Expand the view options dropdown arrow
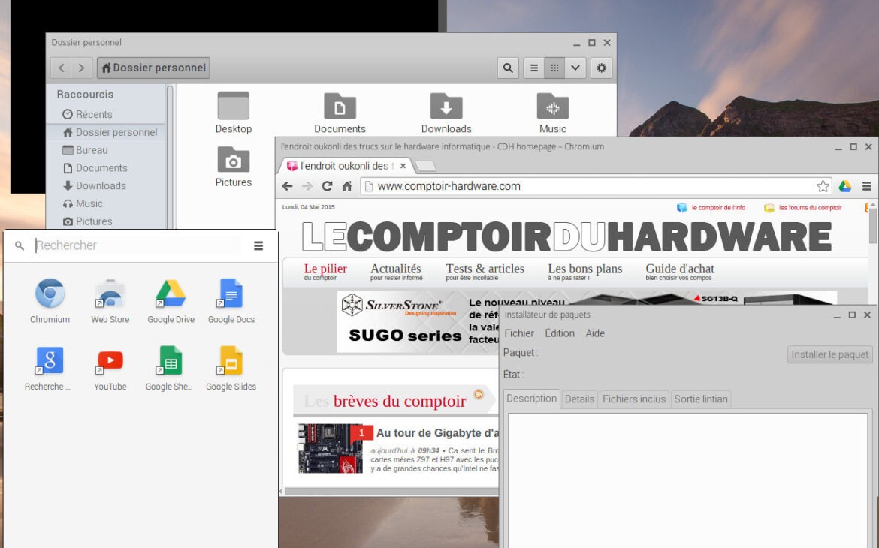The height and width of the screenshot is (548, 879). (x=575, y=68)
